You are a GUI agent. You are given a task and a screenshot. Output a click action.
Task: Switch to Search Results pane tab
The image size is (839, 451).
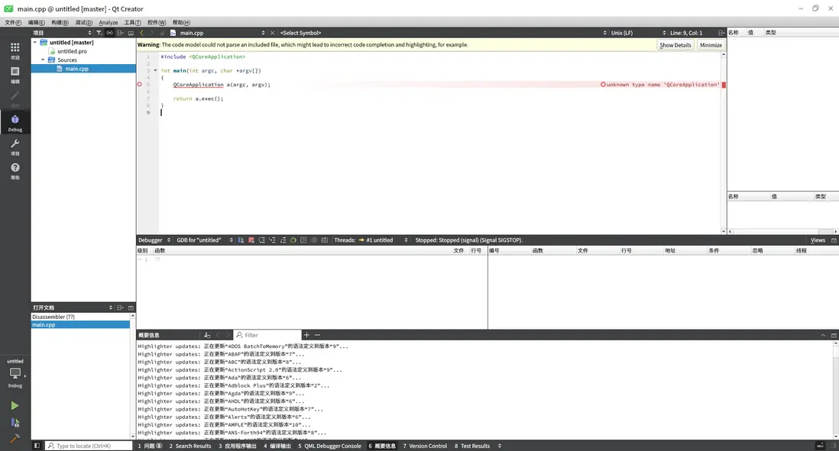190,446
